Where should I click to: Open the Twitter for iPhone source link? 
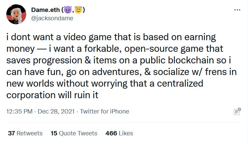pos(104,111)
